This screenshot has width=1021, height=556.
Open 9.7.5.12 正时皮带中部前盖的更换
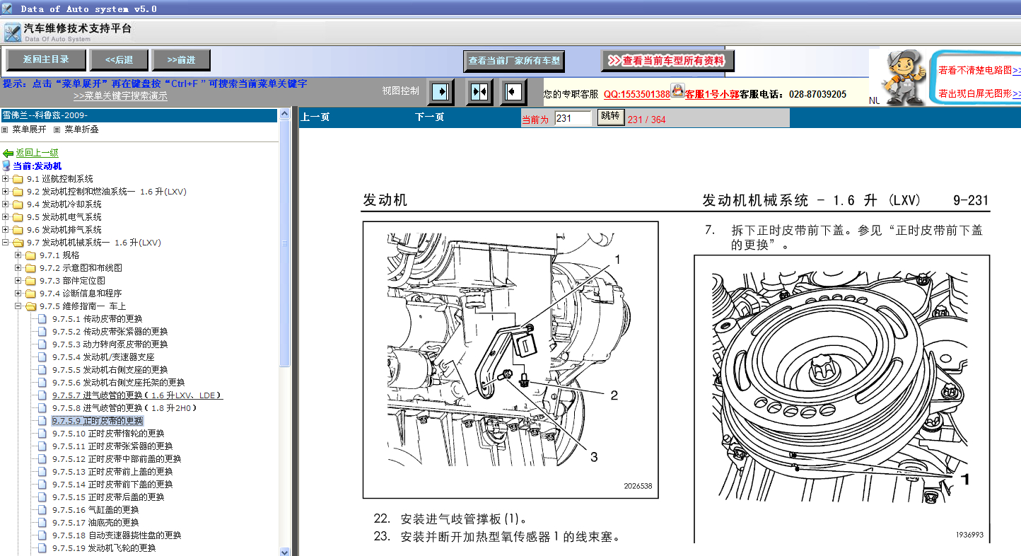pos(116,459)
